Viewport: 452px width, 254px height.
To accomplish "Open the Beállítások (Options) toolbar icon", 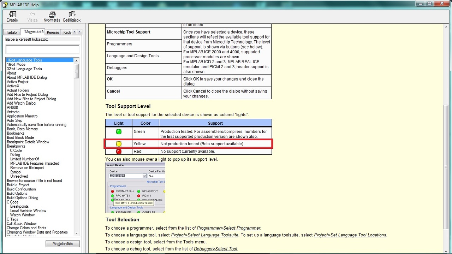I will click(x=72, y=14).
